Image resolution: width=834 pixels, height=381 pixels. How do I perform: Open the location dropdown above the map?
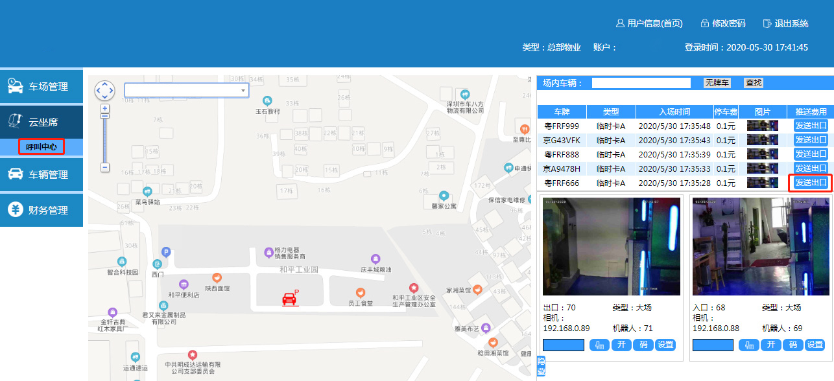187,90
